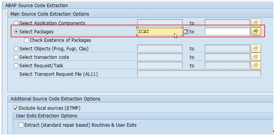Click the Select Objects upper limit field
Screen dimensions: 274x135
click(227, 48)
